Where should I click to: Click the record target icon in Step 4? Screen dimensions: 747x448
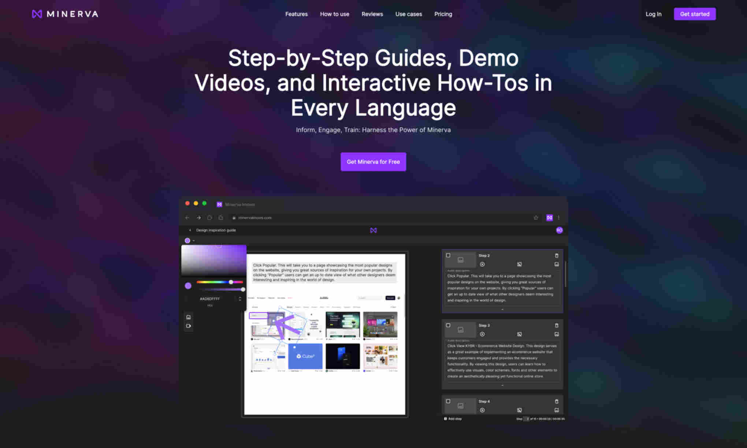point(482,410)
